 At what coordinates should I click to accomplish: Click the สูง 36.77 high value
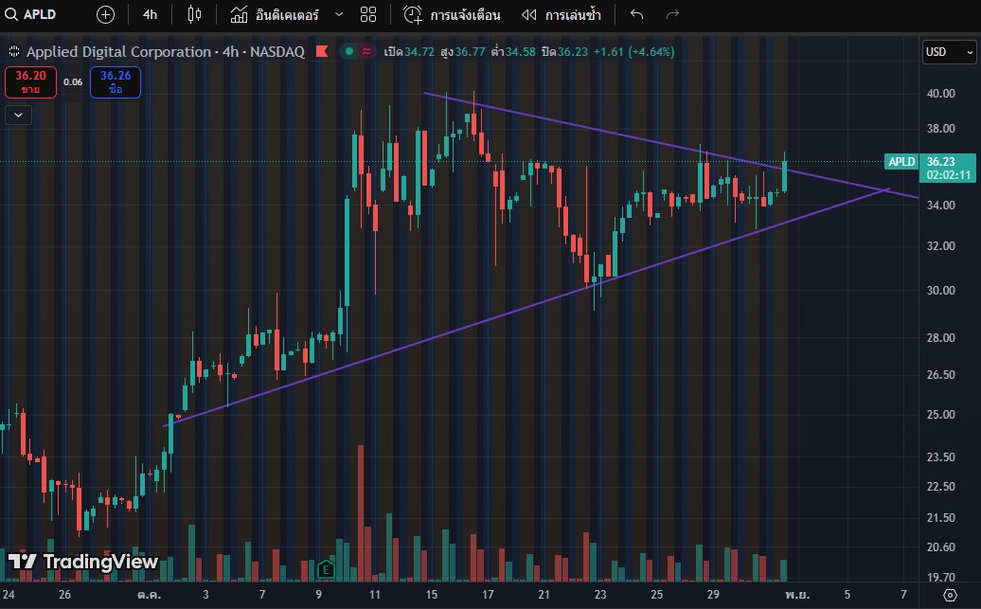[462, 51]
